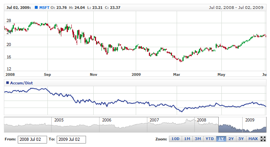The image size is (270, 147).
Task: Select the active 1Y zoom button
Action: click(221, 139)
